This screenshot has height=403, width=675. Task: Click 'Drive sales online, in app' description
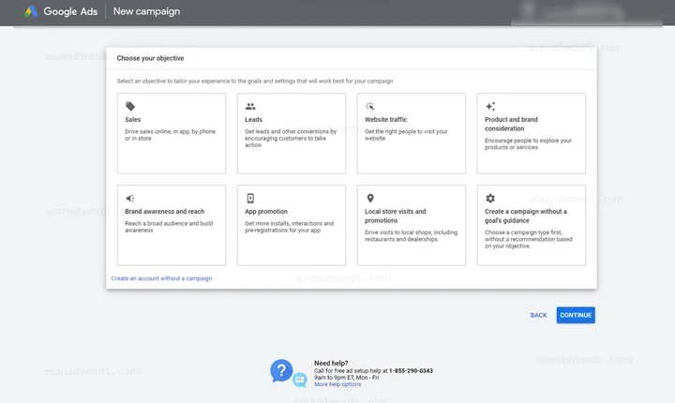(170, 135)
